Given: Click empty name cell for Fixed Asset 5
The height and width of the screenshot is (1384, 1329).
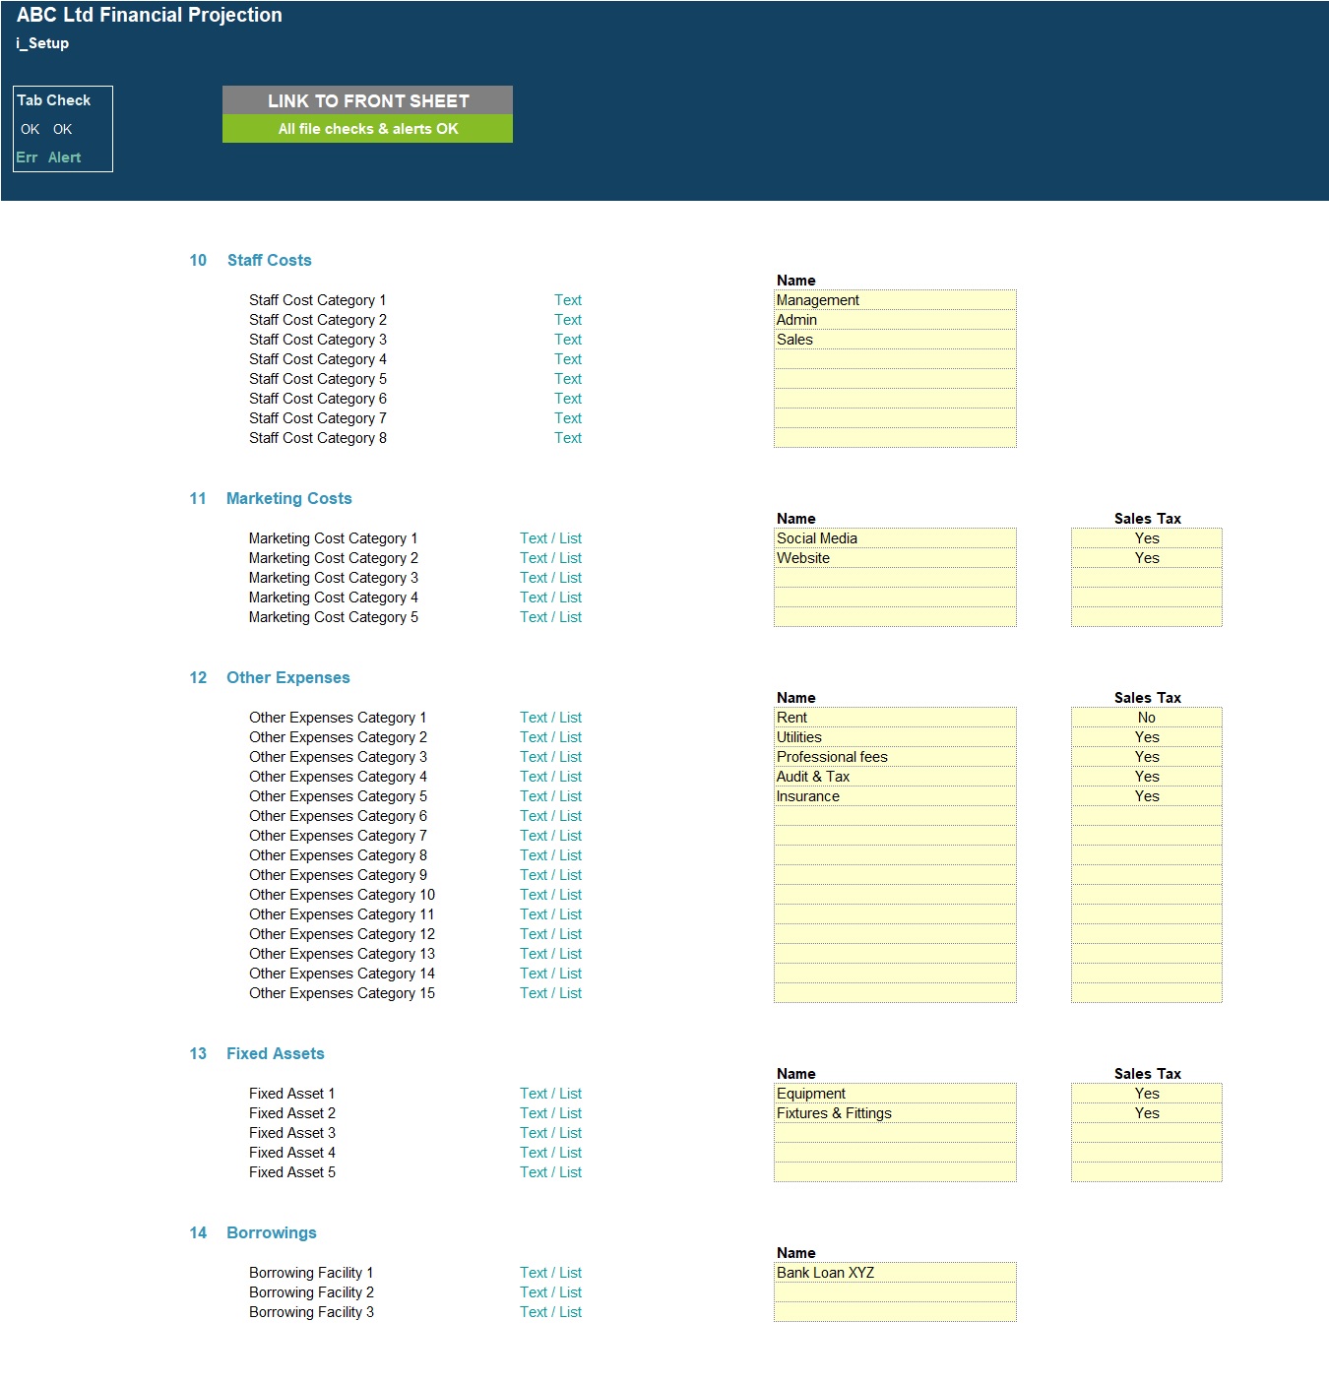Looking at the screenshot, I should pyautogui.click(x=895, y=1172).
